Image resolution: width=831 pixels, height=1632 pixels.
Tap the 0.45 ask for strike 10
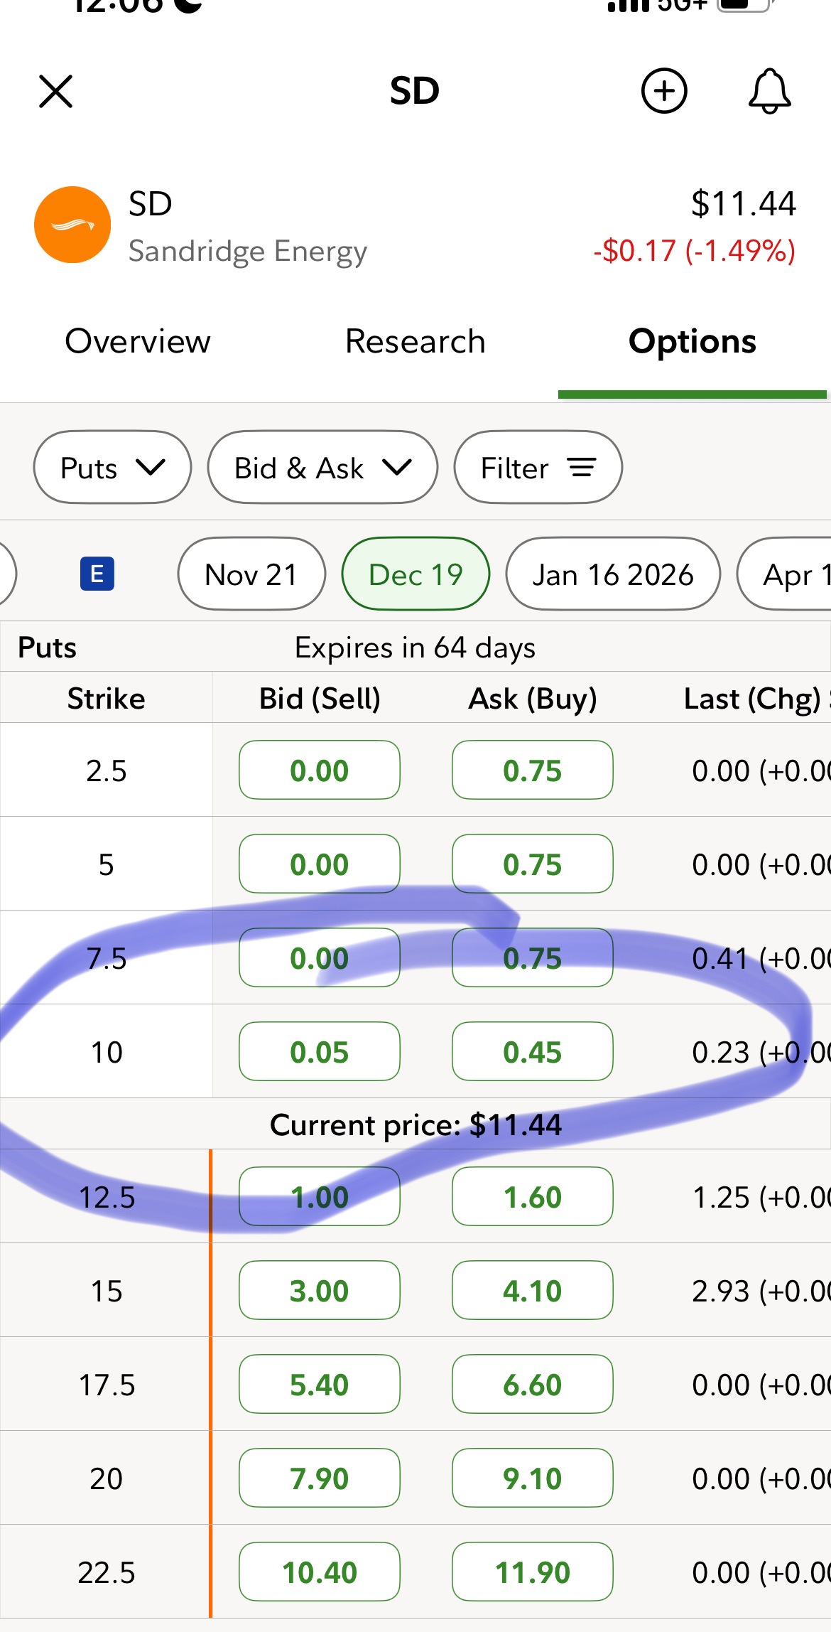pyautogui.click(x=533, y=1051)
